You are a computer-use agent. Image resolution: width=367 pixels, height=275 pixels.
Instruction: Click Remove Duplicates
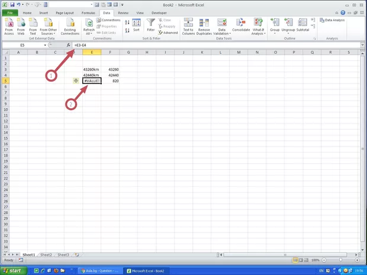(204, 27)
